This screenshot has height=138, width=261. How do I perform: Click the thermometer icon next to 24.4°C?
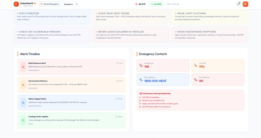coord(136,4)
